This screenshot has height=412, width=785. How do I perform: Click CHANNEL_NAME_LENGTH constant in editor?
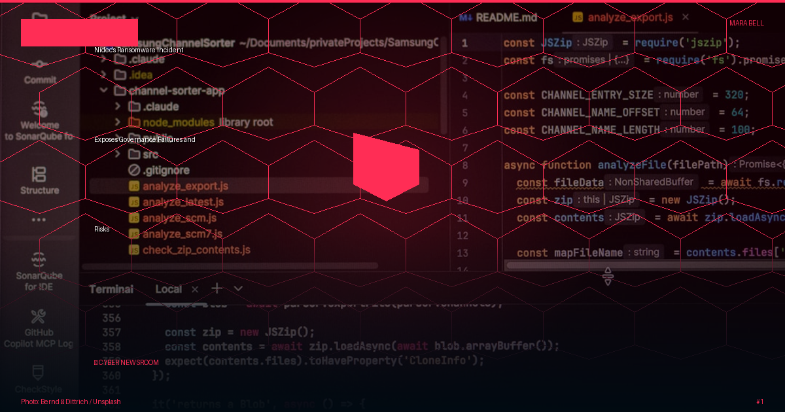click(x=601, y=130)
